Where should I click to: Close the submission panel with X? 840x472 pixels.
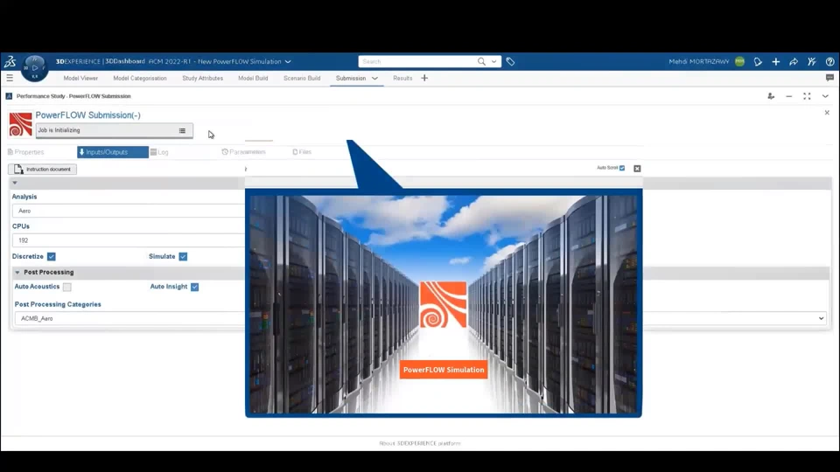[827, 113]
